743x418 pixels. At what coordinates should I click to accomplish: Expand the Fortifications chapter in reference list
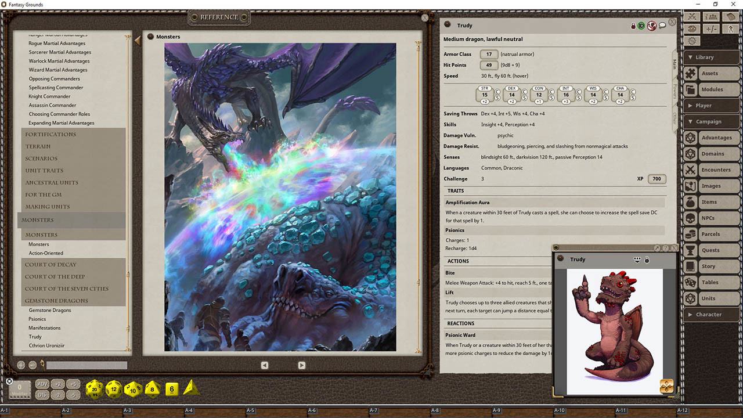51,134
